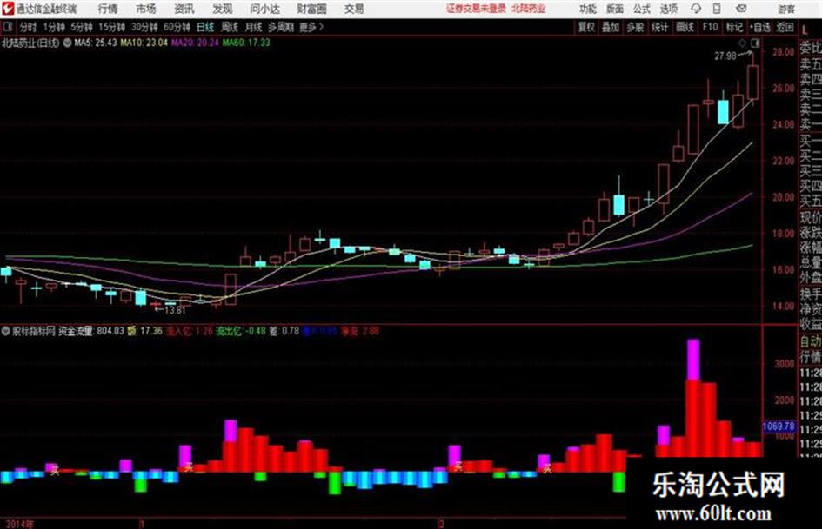Viewport: 822px width, 529px height.
Task: Open the 财富圈 menu
Action: tap(311, 9)
